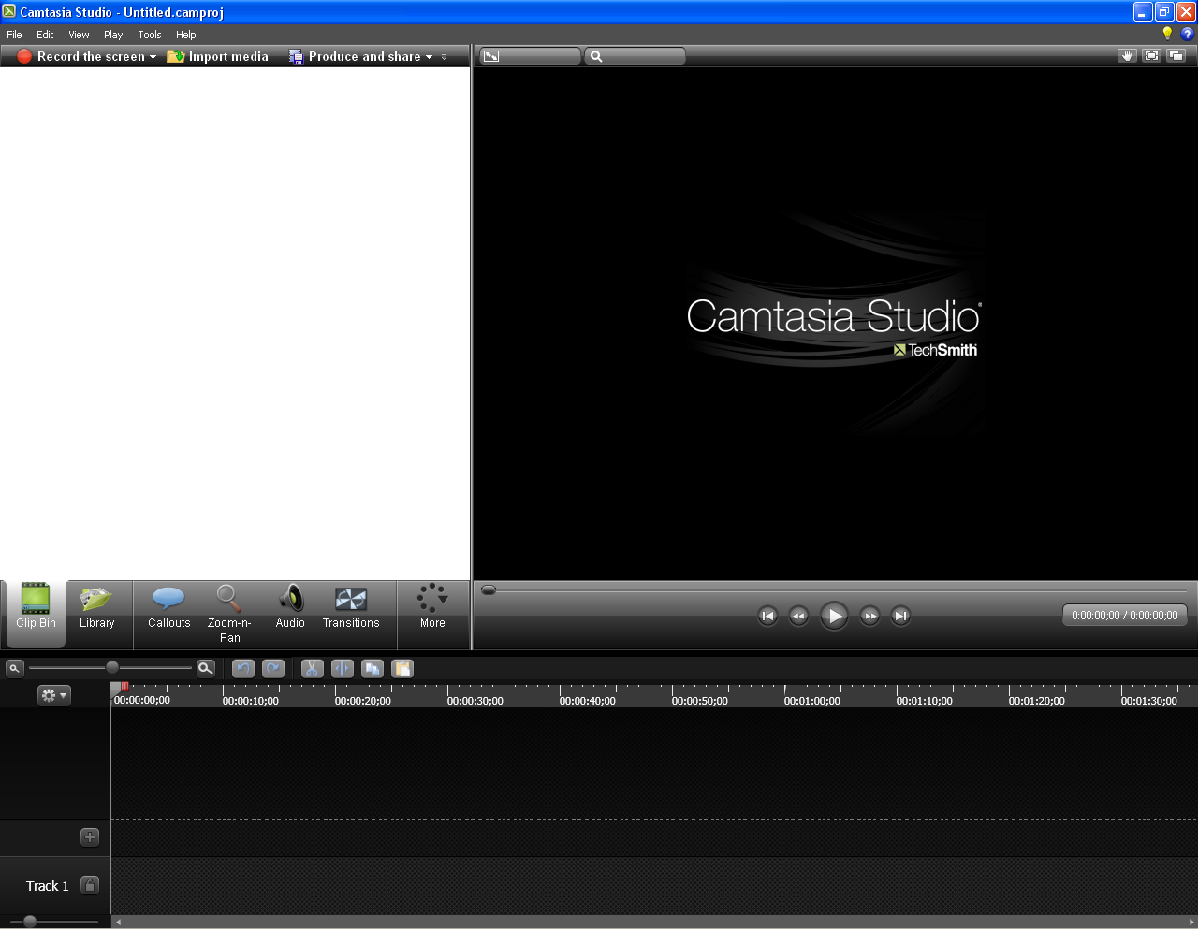
Task: Click the Cut scissors icon
Action: [312, 669]
